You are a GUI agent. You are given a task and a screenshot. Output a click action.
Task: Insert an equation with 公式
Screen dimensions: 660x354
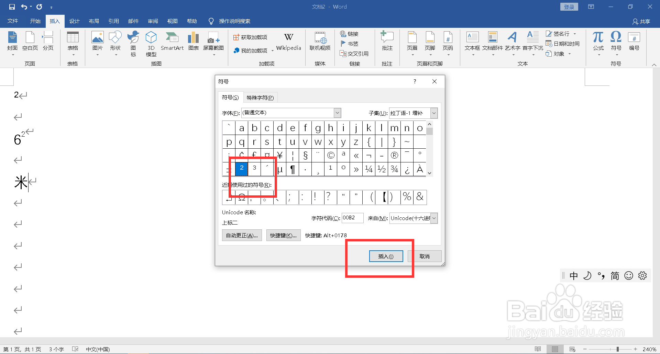point(598,43)
